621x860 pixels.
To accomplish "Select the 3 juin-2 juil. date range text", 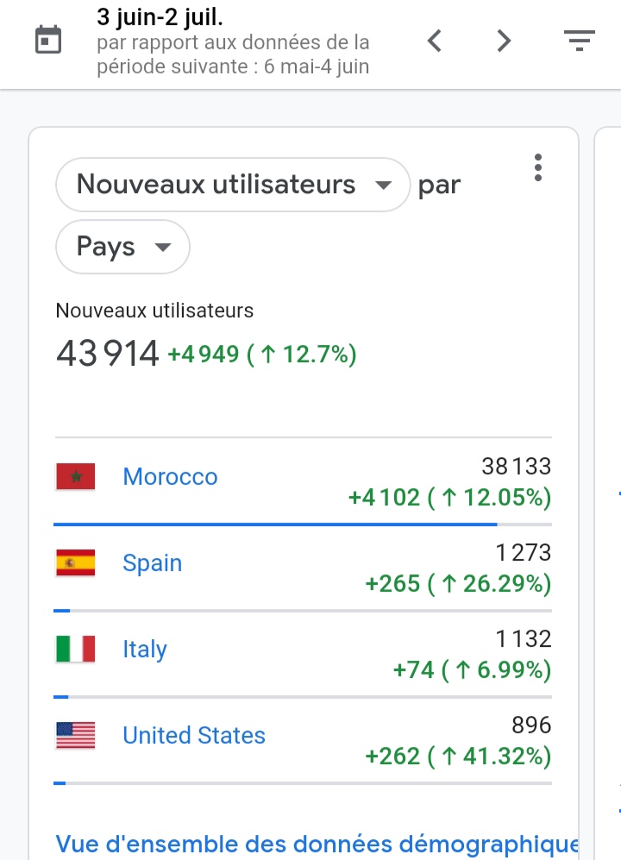I will [160, 17].
